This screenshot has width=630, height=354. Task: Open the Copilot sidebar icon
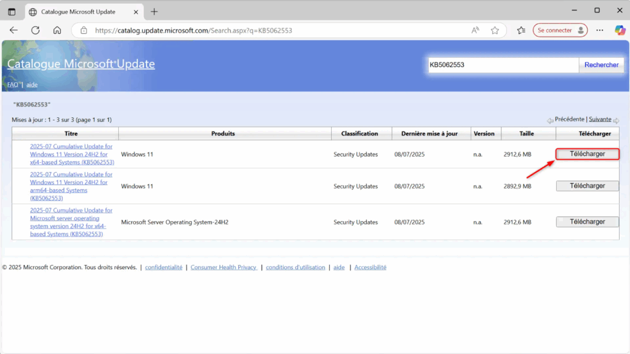[620, 30]
